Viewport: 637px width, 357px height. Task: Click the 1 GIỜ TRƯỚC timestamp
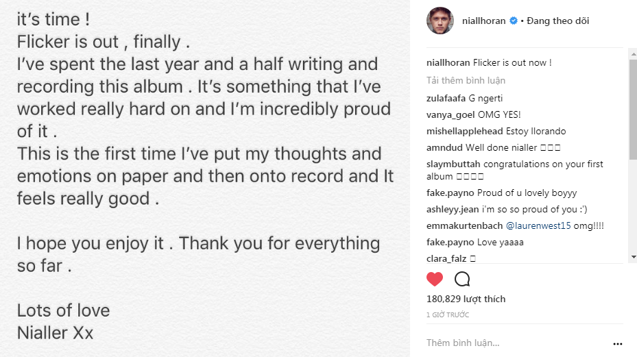coord(448,315)
